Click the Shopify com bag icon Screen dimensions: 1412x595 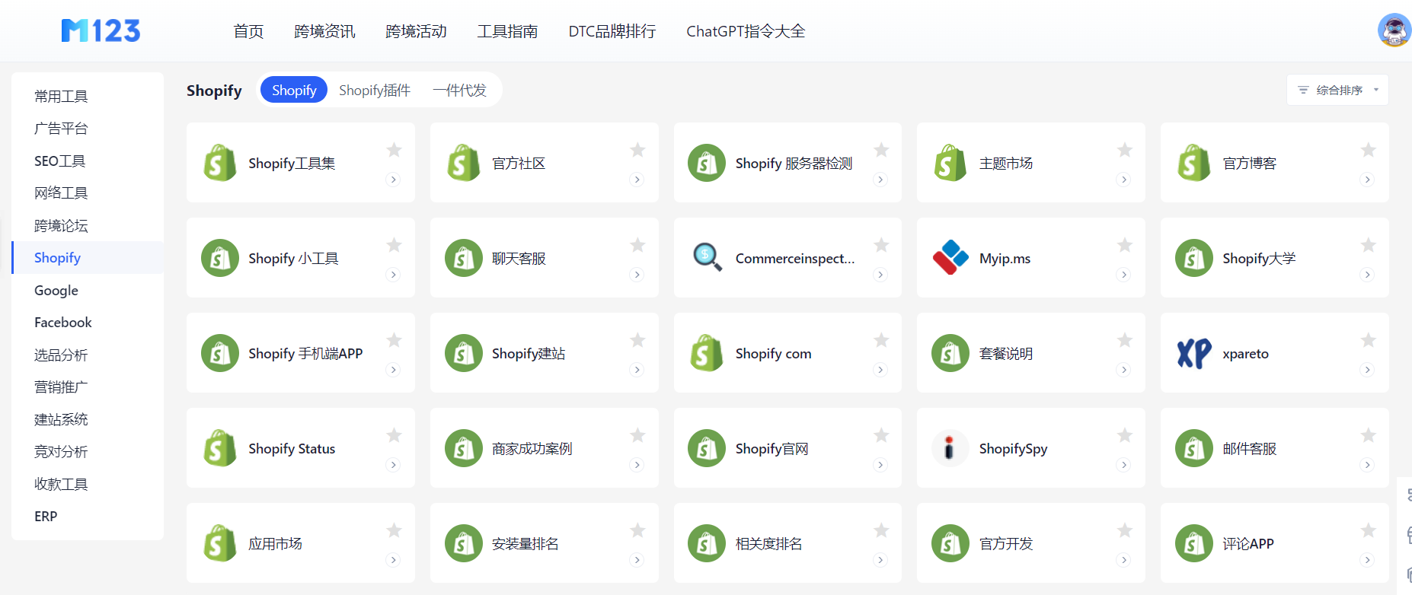[x=707, y=353]
